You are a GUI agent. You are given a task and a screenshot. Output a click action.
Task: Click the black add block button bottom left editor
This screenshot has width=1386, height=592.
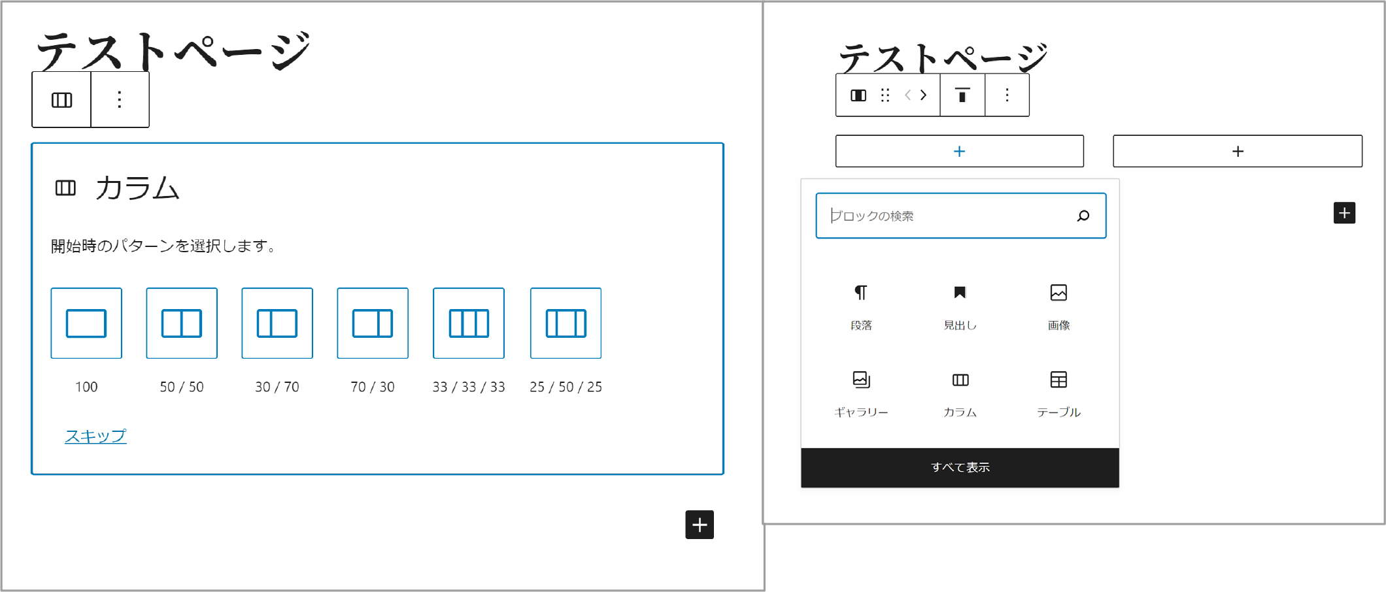(x=699, y=525)
